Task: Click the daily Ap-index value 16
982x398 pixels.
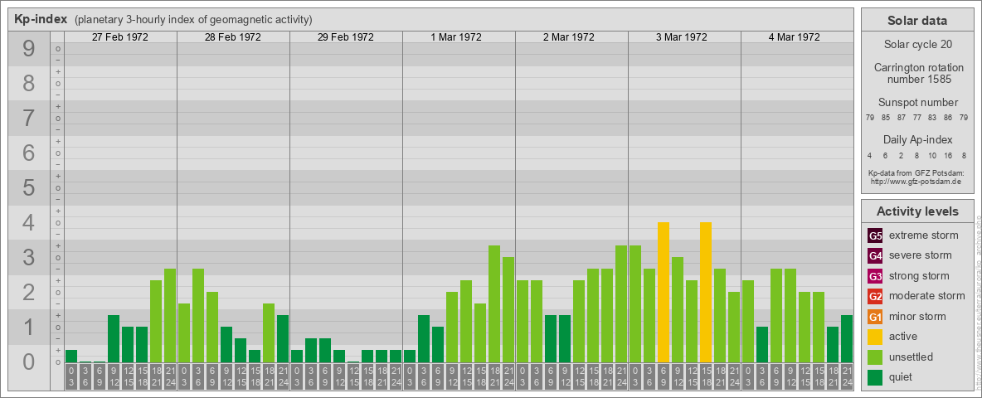Action: pos(948,155)
